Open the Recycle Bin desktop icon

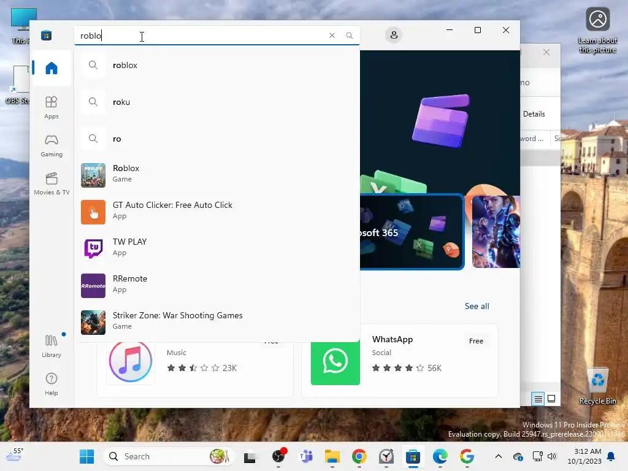pos(597,387)
